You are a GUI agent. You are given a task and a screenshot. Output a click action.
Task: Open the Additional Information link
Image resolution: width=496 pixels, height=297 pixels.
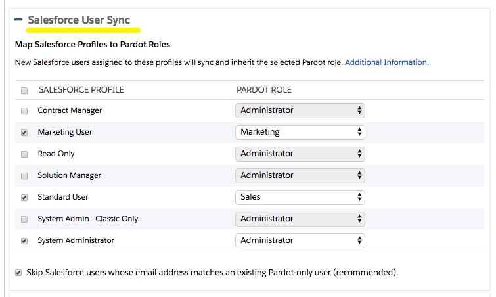pos(386,62)
